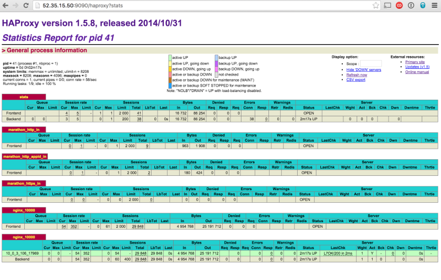This screenshot has height=280, width=441.
Task: Click stats Backend errors conn 38
Action: click(x=251, y=119)
